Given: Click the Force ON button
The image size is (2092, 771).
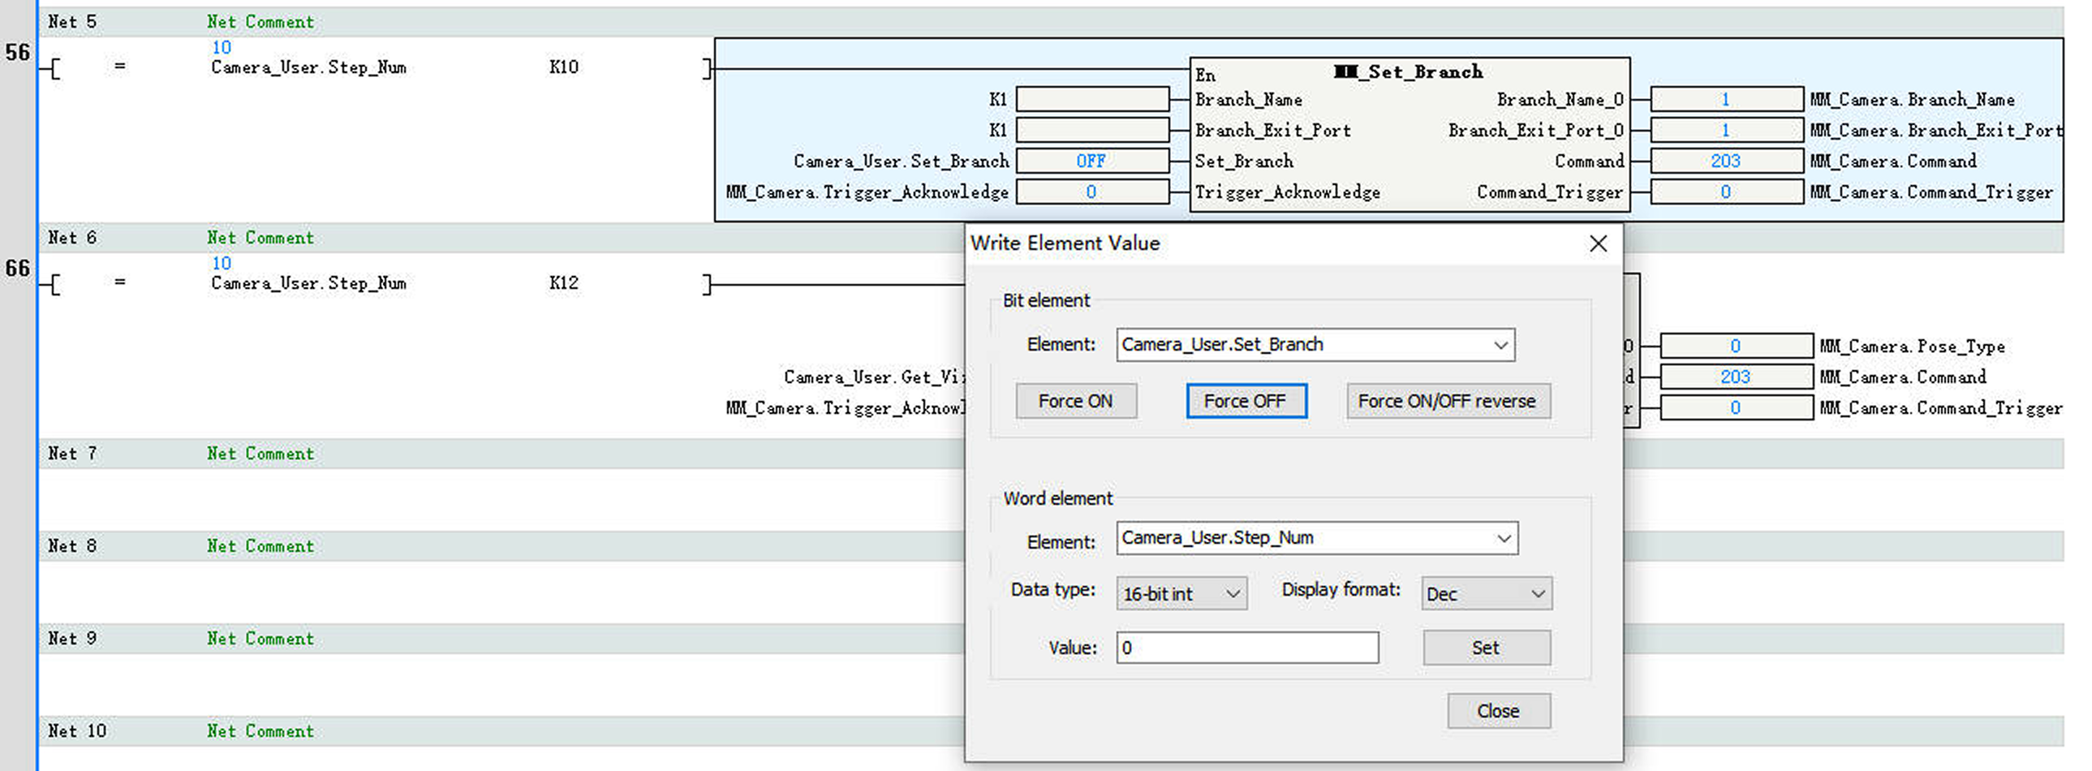Looking at the screenshot, I should coord(1075,402).
